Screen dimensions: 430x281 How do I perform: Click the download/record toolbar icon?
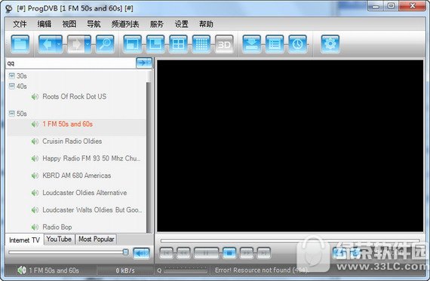[252, 44]
